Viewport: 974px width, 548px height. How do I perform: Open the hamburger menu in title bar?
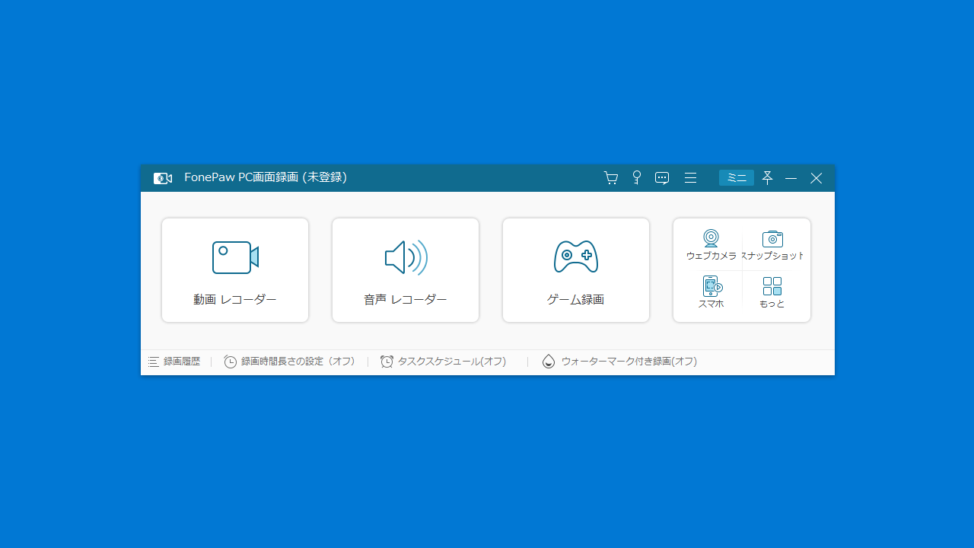click(x=690, y=178)
